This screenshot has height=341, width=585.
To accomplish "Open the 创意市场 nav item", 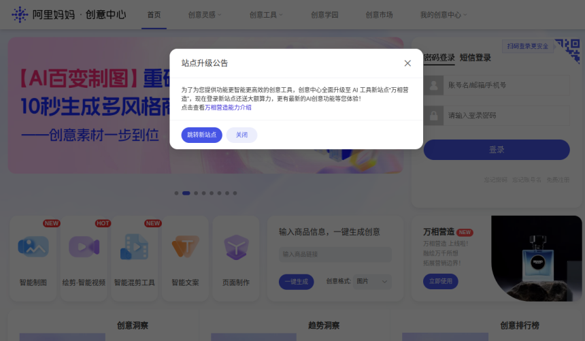I will click(x=379, y=15).
